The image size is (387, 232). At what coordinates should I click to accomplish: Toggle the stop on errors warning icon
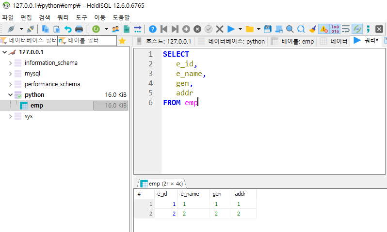(323, 29)
